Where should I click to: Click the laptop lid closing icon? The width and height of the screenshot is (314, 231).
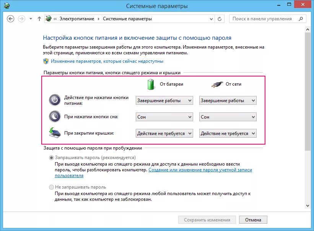[x=55, y=133]
